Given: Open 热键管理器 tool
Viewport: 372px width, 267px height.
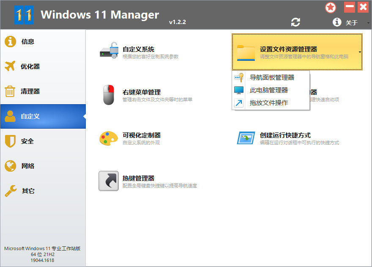Looking at the screenshot, I should (x=139, y=178).
